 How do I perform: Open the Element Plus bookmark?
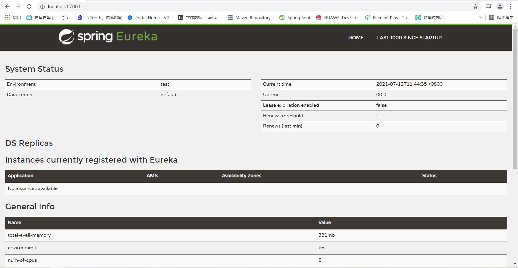[387, 18]
